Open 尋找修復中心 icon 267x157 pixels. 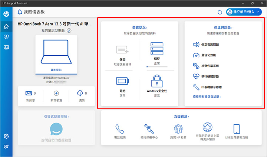[x=149, y=129]
